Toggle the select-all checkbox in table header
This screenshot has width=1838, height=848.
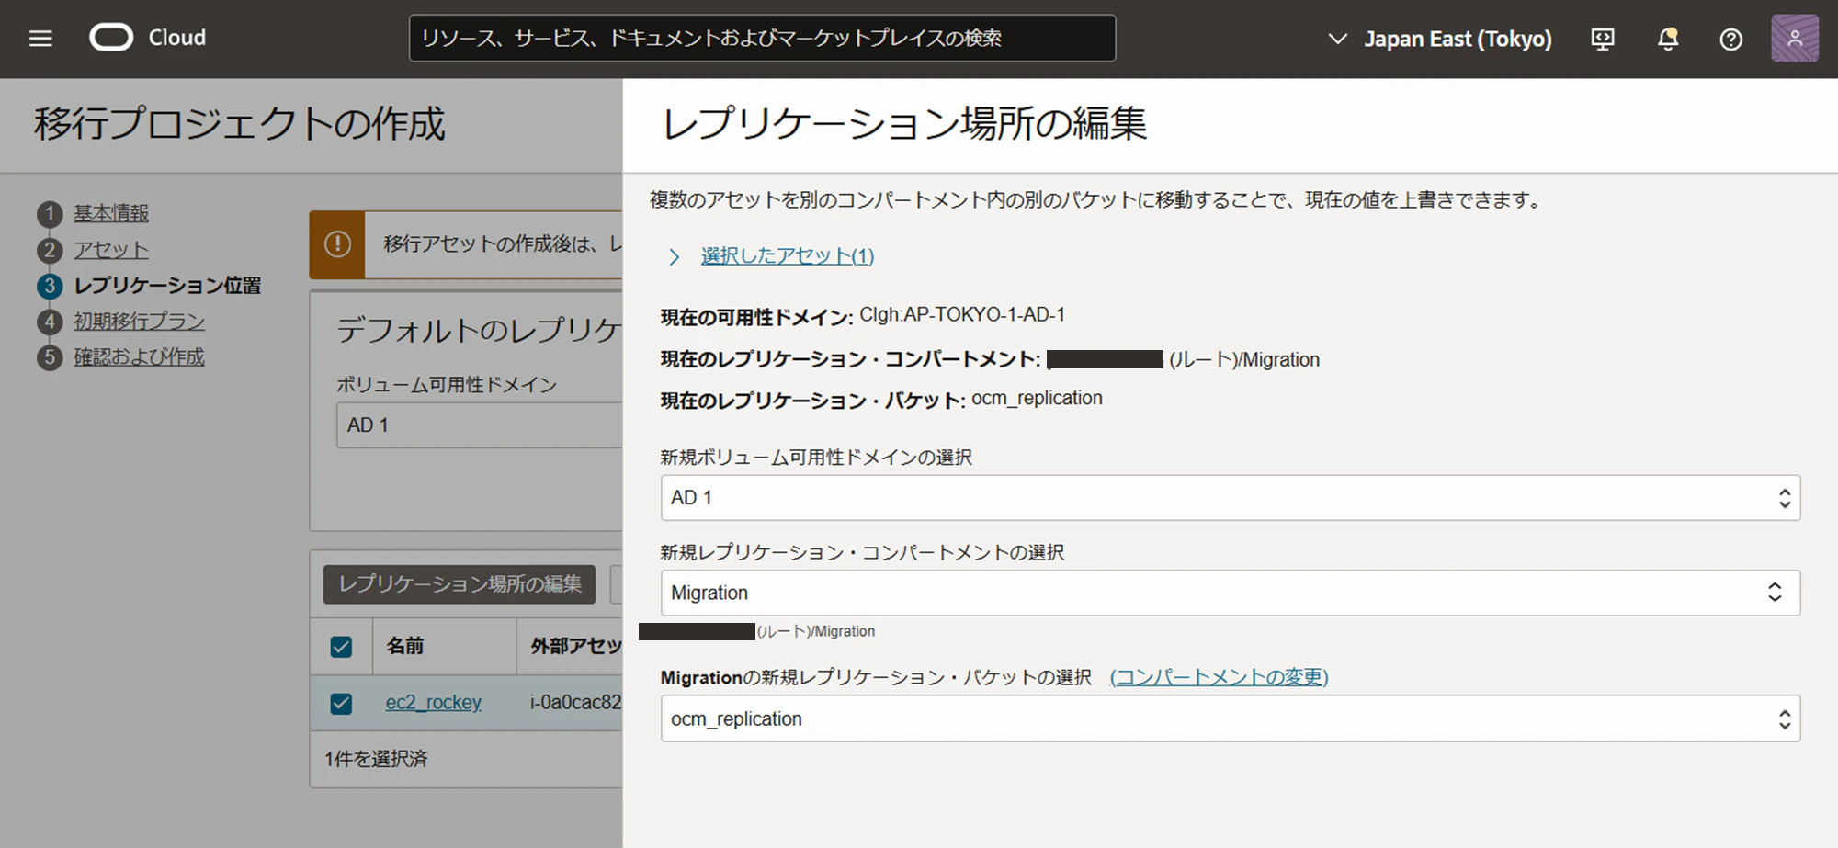pos(341,647)
